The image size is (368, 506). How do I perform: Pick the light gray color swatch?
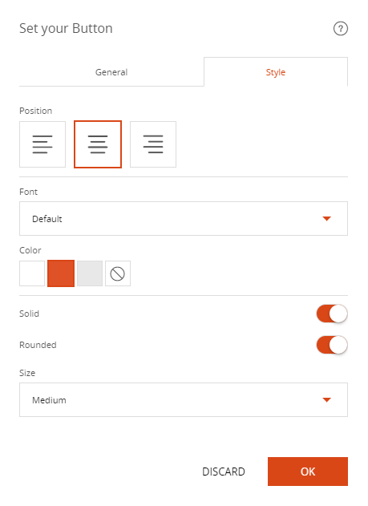click(90, 273)
